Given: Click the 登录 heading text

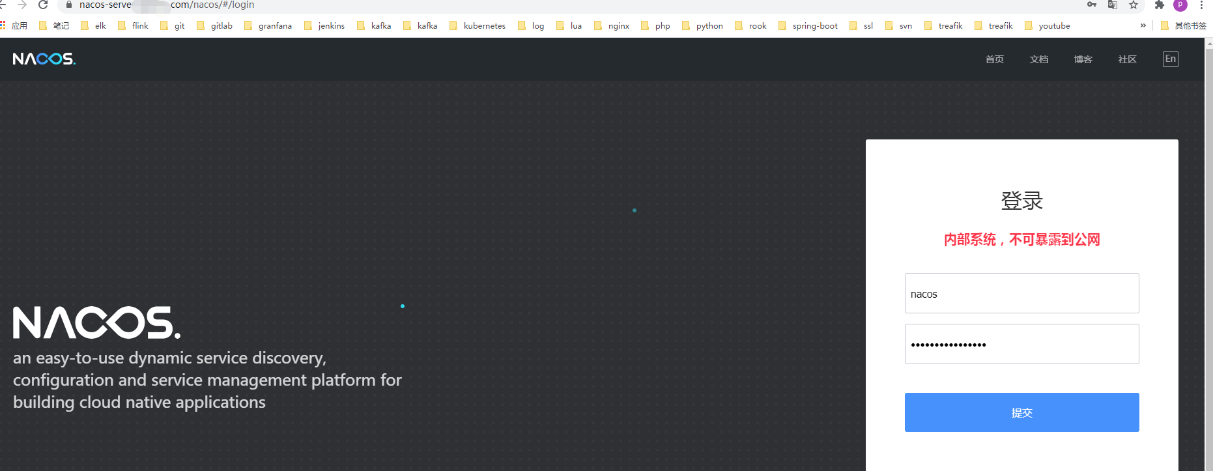Looking at the screenshot, I should 1021,201.
